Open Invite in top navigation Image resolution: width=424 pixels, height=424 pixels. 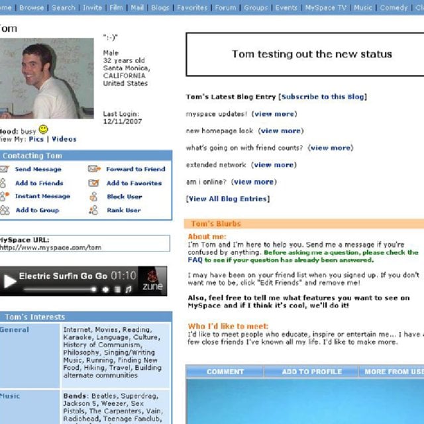click(x=93, y=7)
